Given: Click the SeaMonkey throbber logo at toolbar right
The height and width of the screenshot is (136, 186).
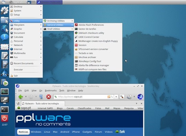Looking at the screenshot, I should tap(140, 97).
